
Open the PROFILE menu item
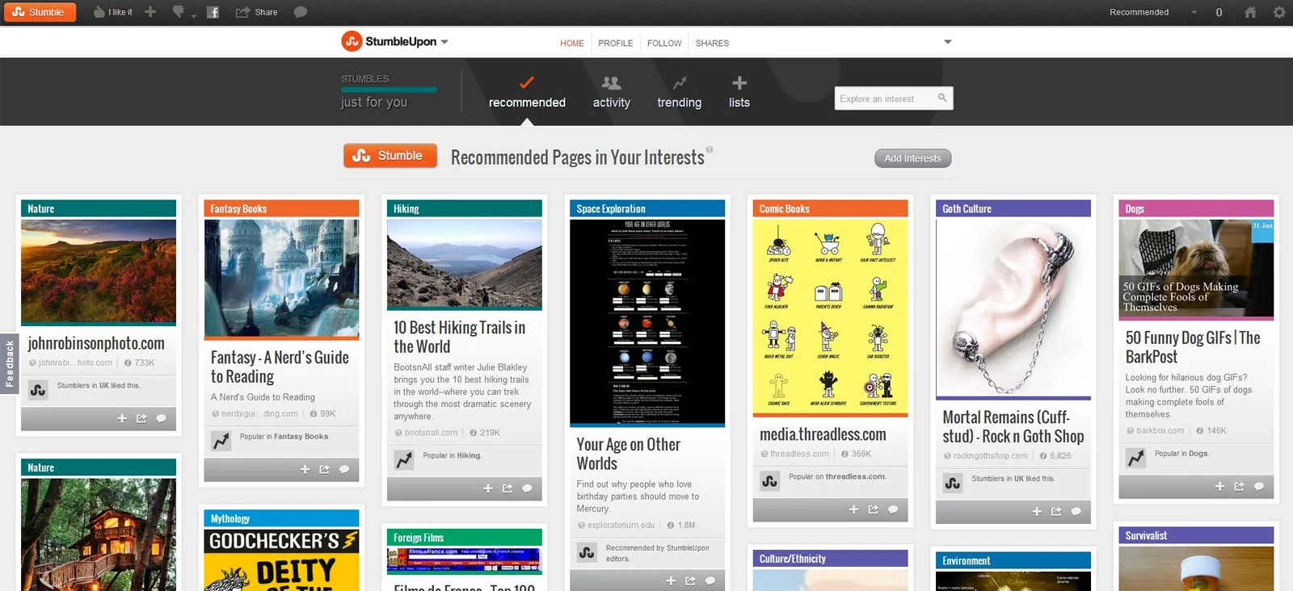tap(616, 44)
